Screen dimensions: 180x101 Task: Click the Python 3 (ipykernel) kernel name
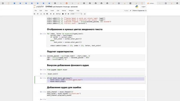139,11
